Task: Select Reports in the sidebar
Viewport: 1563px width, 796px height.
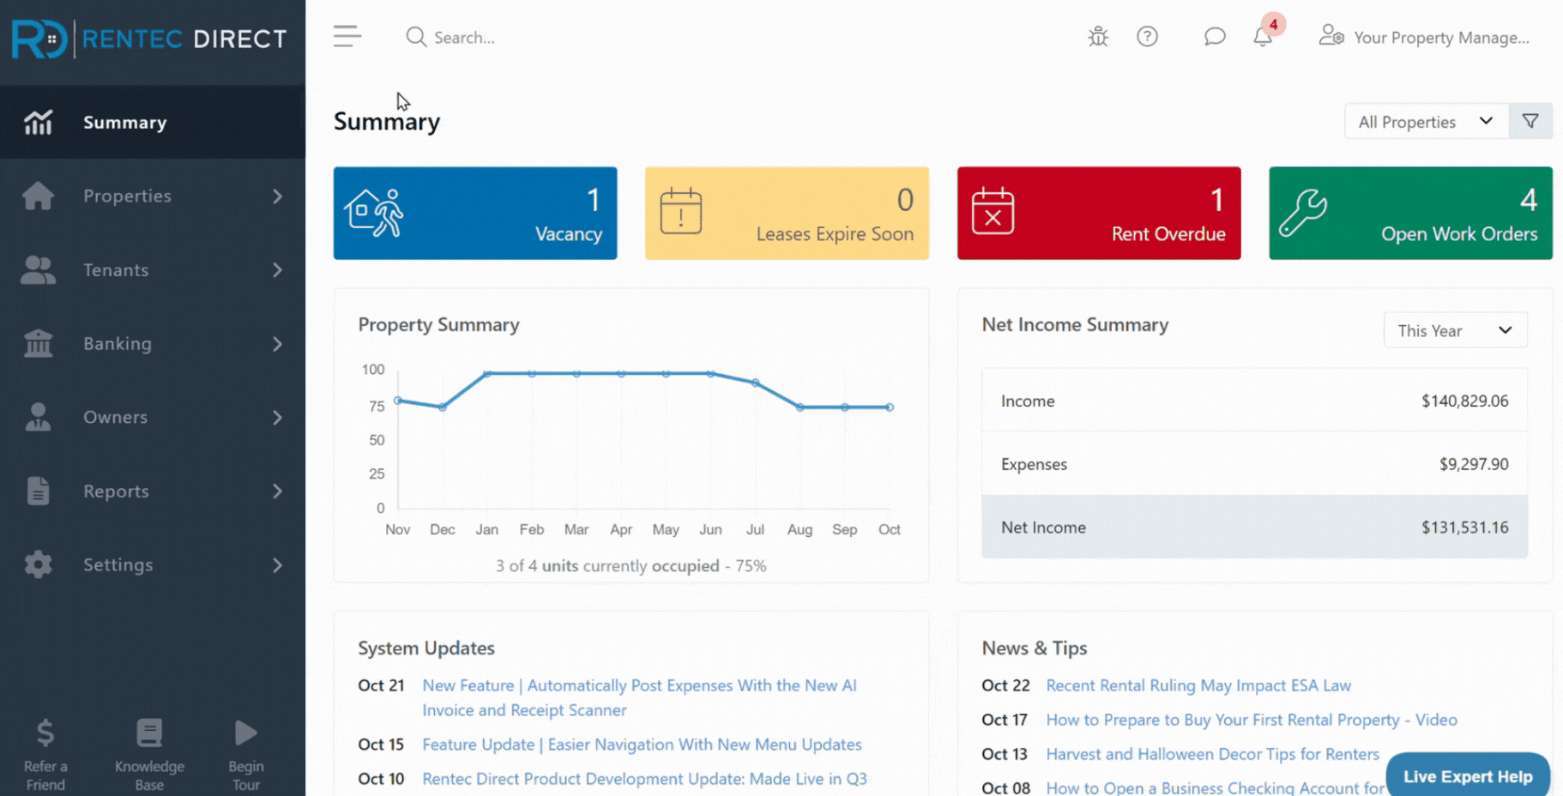Action: coord(153,491)
